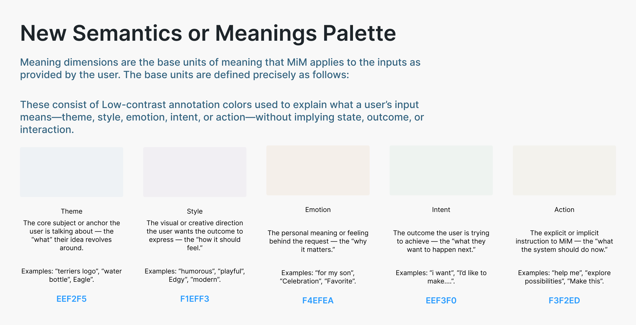Click the F4EFEA hex code

[x=318, y=301]
